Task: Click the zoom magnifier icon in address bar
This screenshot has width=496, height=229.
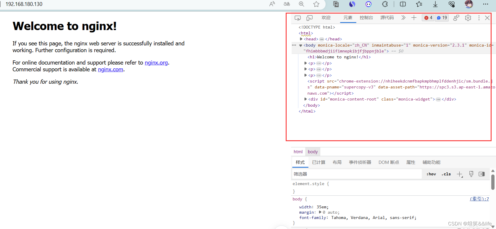Action: 301,4
